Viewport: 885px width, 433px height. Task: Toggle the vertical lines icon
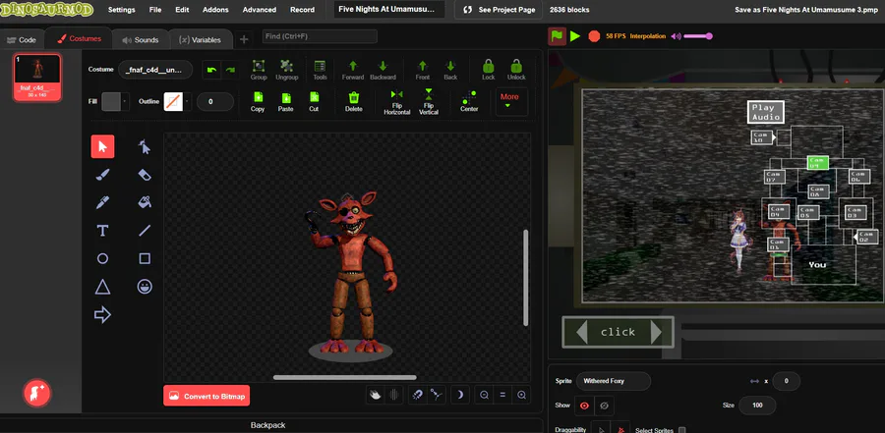click(x=394, y=396)
